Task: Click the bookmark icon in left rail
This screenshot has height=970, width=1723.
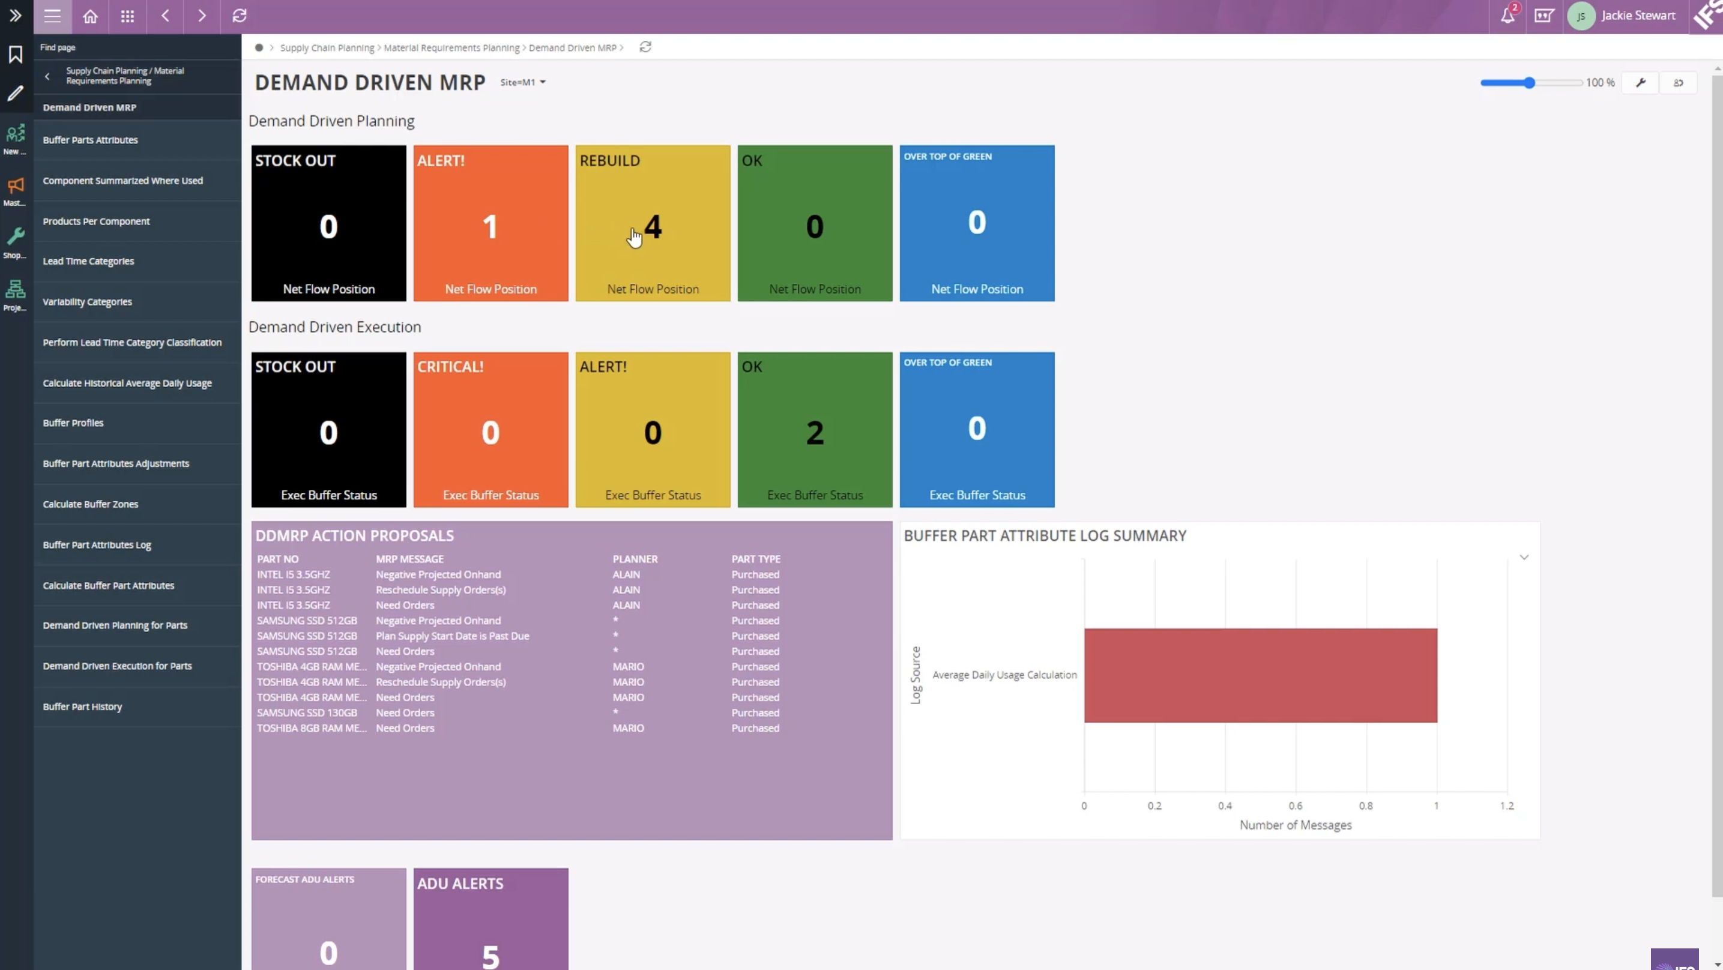Action: [16, 54]
